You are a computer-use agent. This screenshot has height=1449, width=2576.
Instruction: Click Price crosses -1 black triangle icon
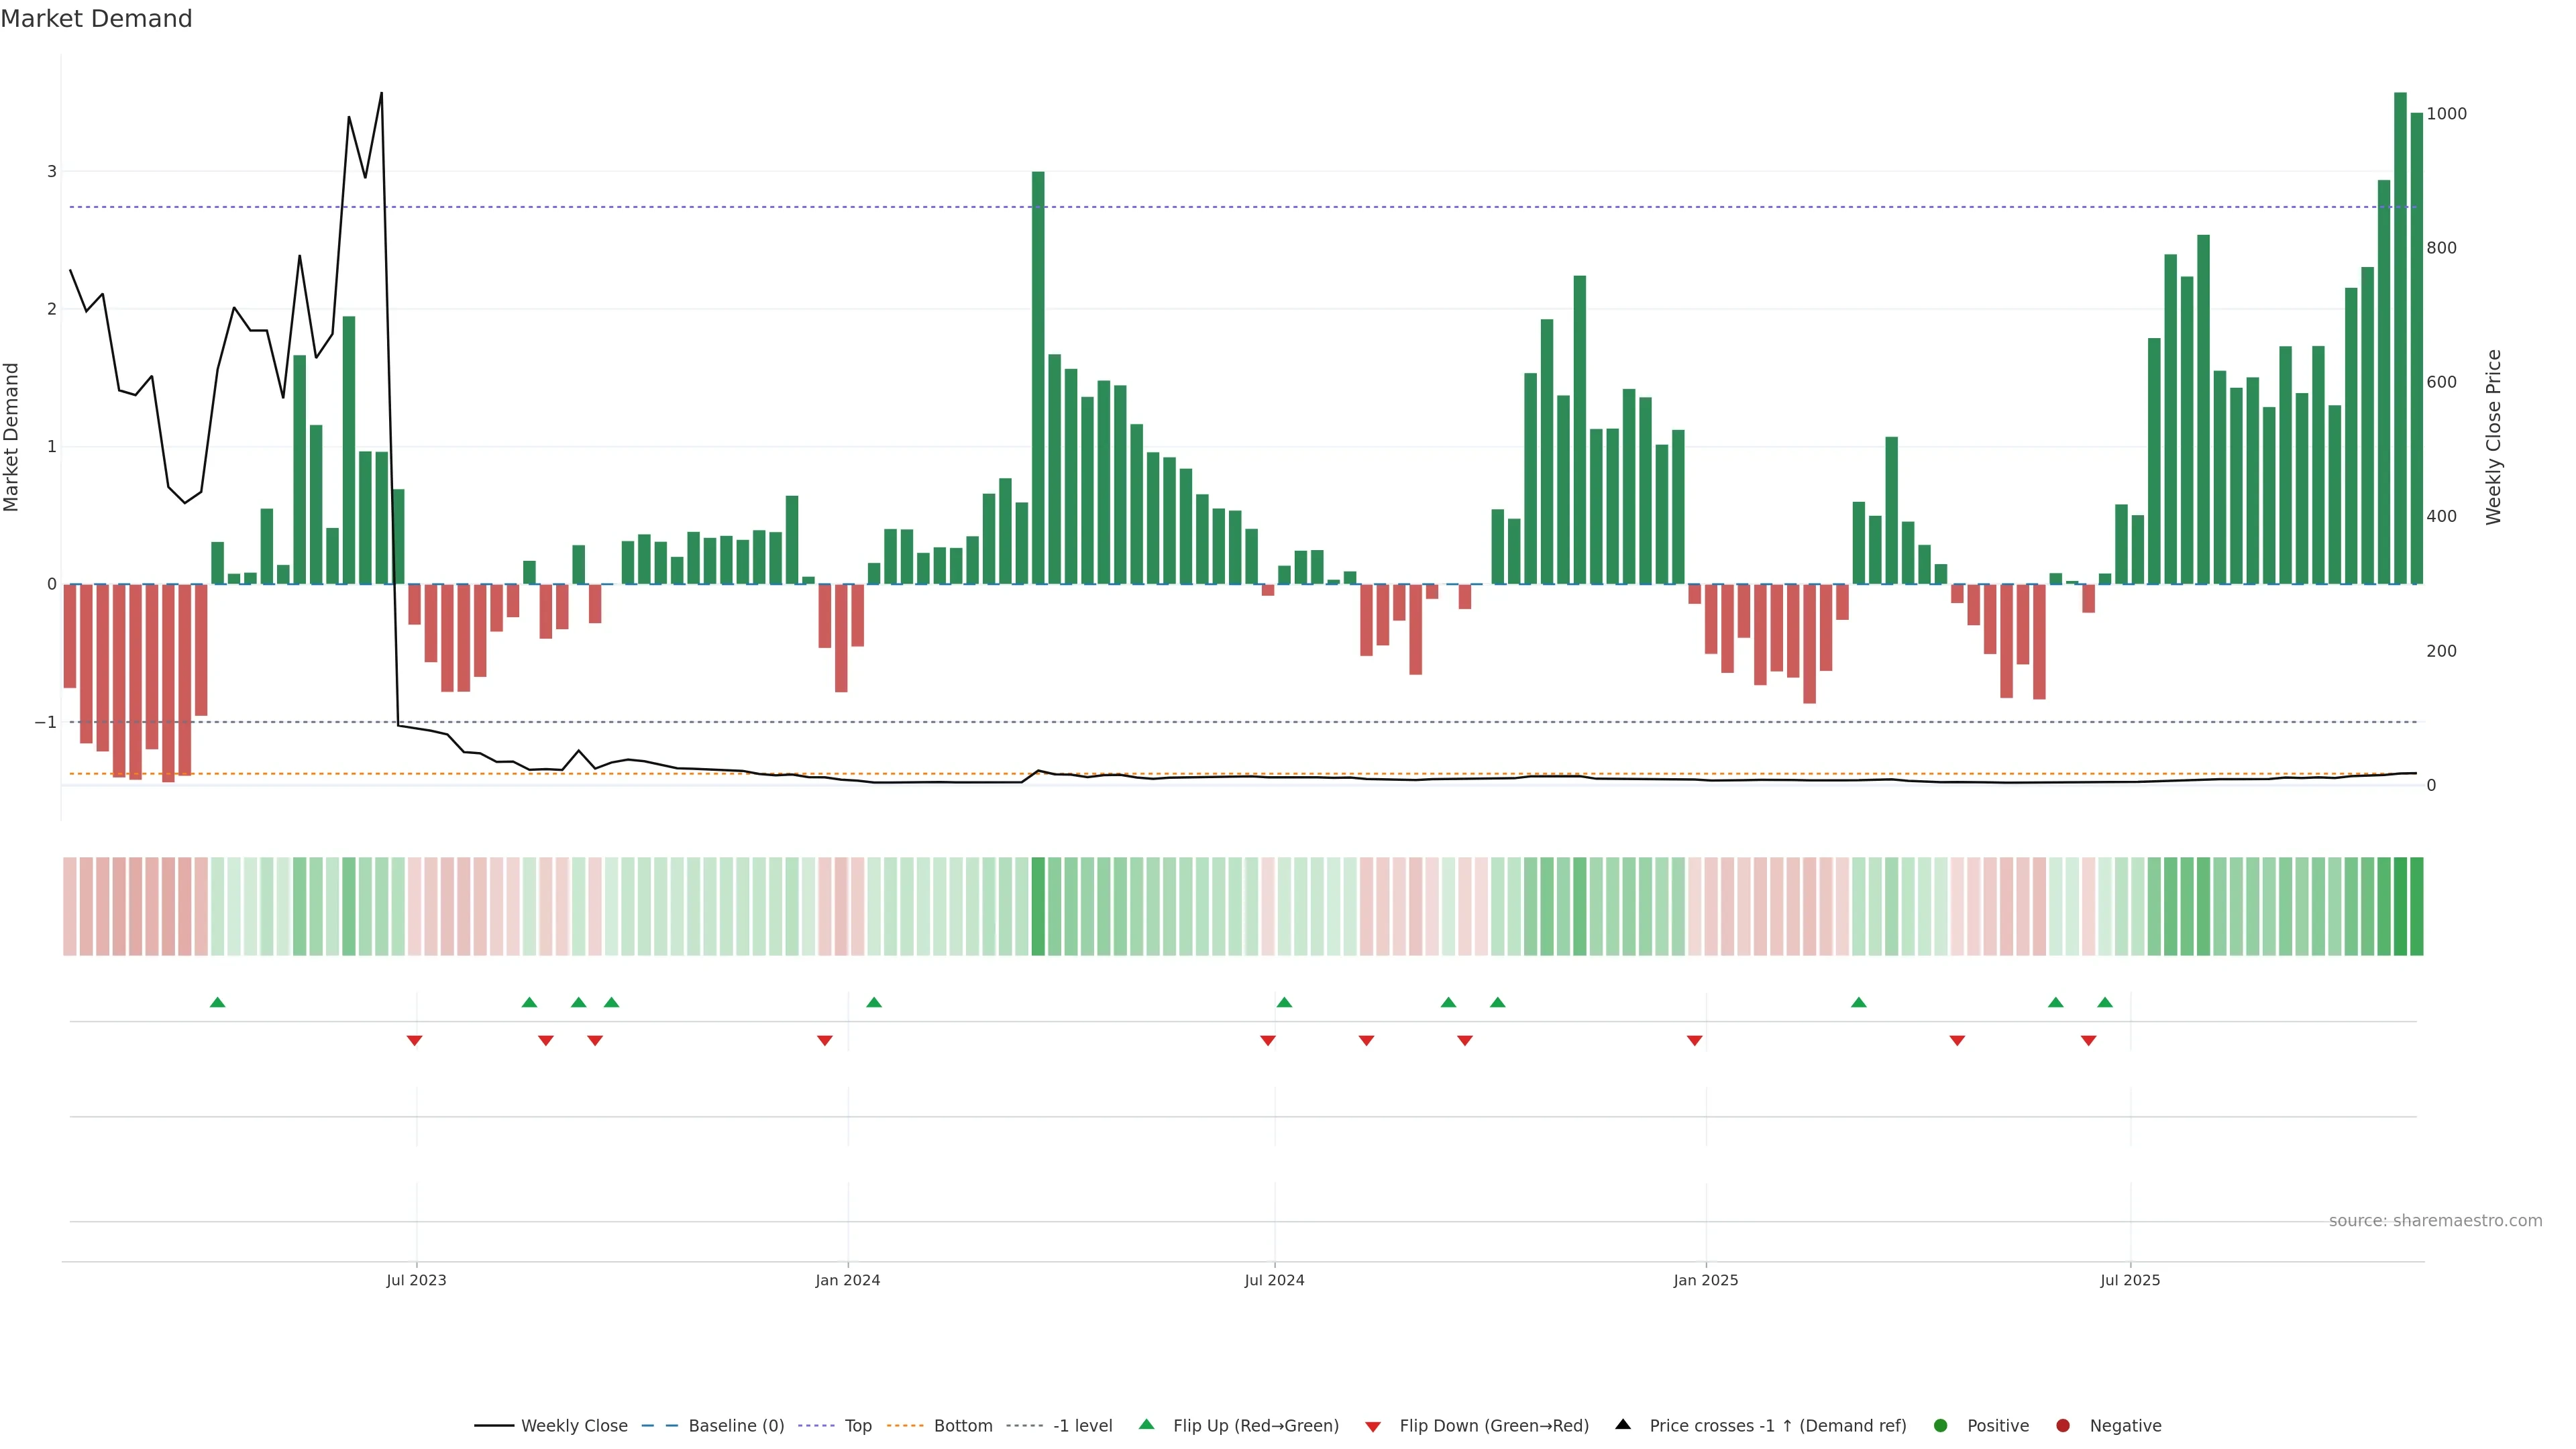1623,1424
